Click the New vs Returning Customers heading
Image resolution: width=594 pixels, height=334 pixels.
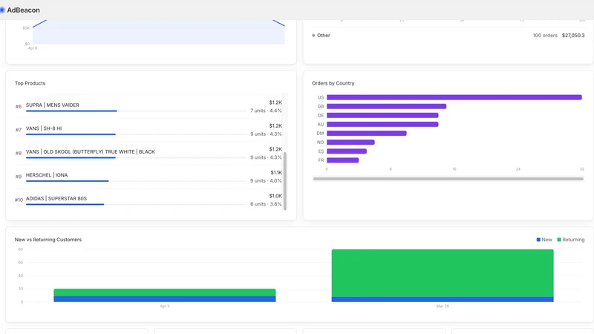(x=48, y=240)
